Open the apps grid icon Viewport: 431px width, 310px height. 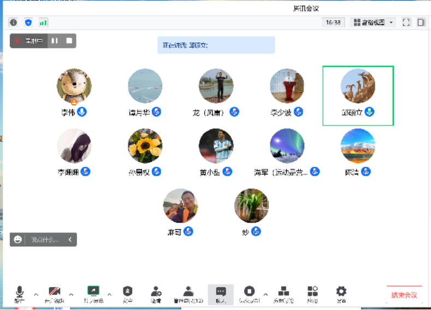click(x=312, y=294)
